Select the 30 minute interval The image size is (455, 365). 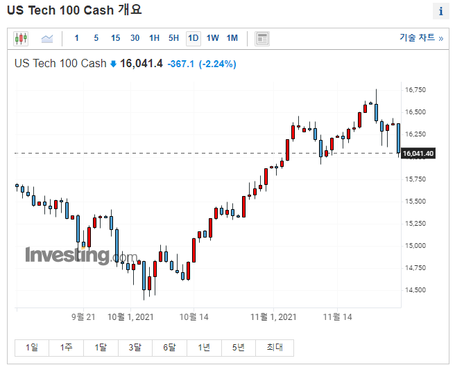click(135, 38)
